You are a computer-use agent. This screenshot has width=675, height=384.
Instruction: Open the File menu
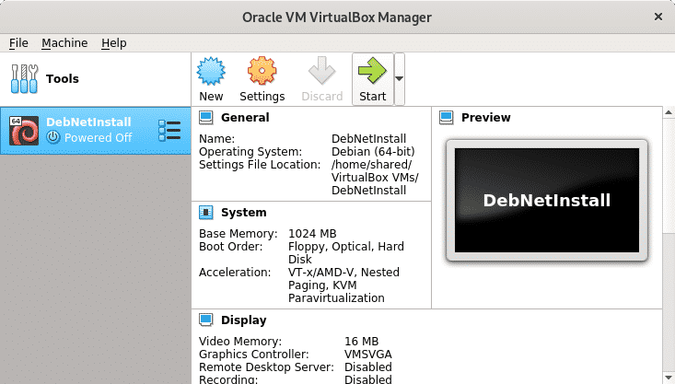(18, 43)
